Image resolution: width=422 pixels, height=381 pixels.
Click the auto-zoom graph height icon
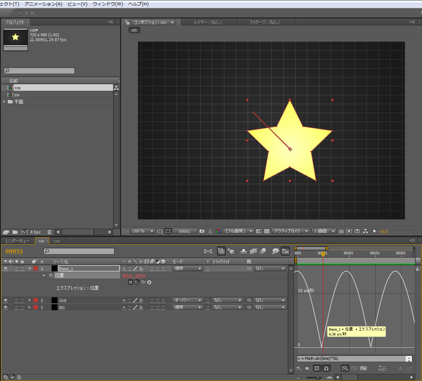[345, 368]
